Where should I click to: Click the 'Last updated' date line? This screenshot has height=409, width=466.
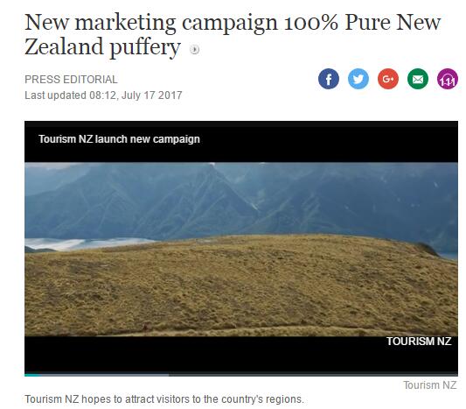tap(103, 95)
